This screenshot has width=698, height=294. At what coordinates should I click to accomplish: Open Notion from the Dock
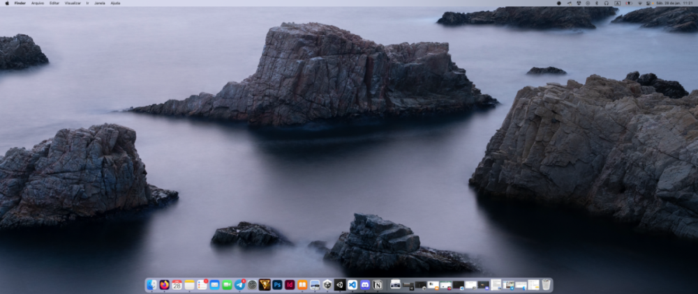pos(378,285)
